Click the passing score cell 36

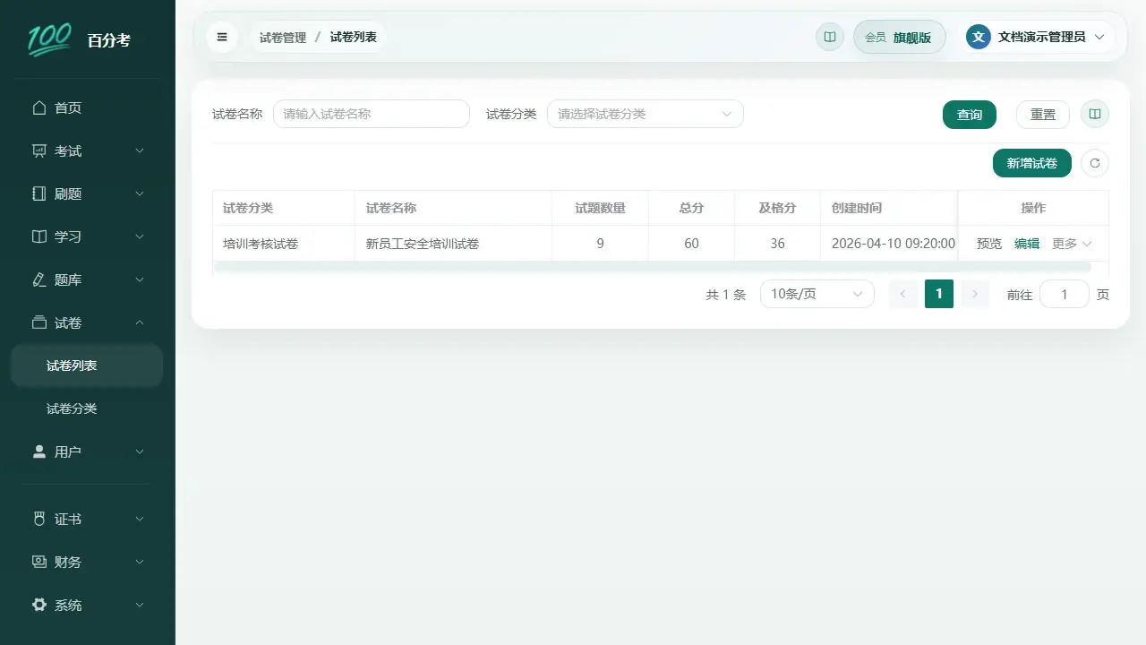778,244
